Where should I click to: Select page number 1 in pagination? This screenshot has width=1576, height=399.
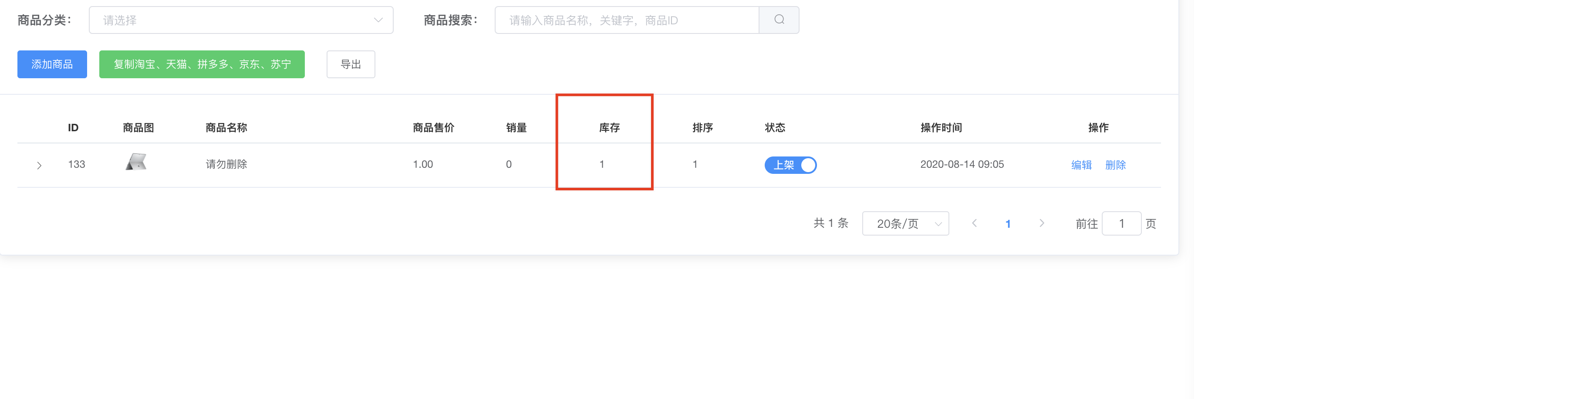click(x=1008, y=224)
